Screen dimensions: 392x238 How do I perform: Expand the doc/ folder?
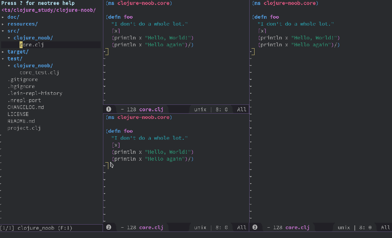[x=13, y=17]
